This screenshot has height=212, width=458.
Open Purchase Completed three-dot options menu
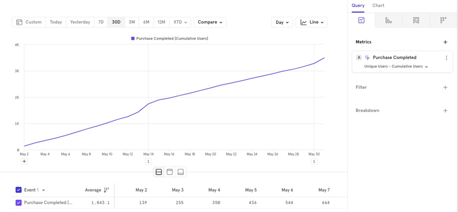(446, 58)
